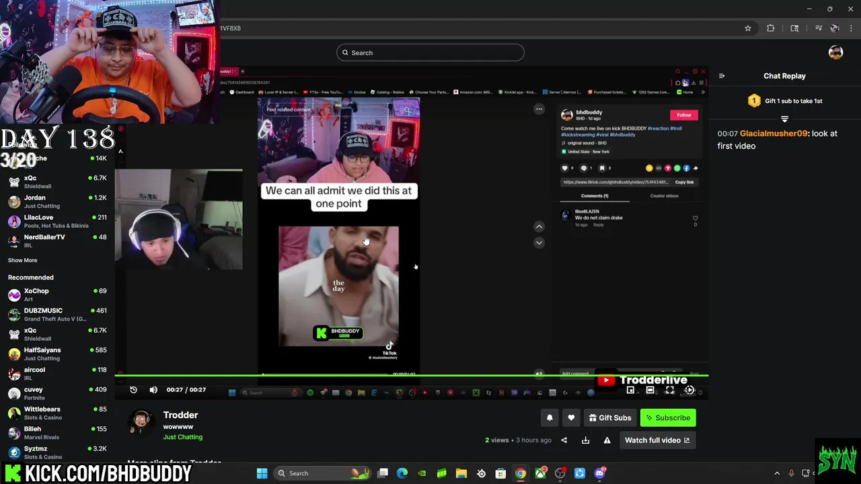861x484 pixels.
Task: Seek on the green clip progress bar
Action: point(412,376)
